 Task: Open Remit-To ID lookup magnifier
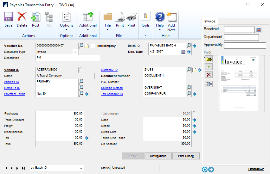(x=81, y=88)
